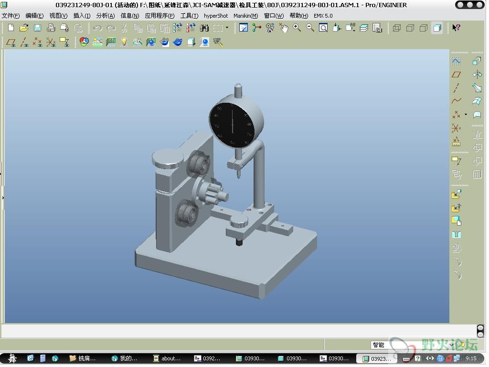Create a new file with the New icon
Viewport: 489px width, 367px height.
pyautogui.click(x=11, y=28)
